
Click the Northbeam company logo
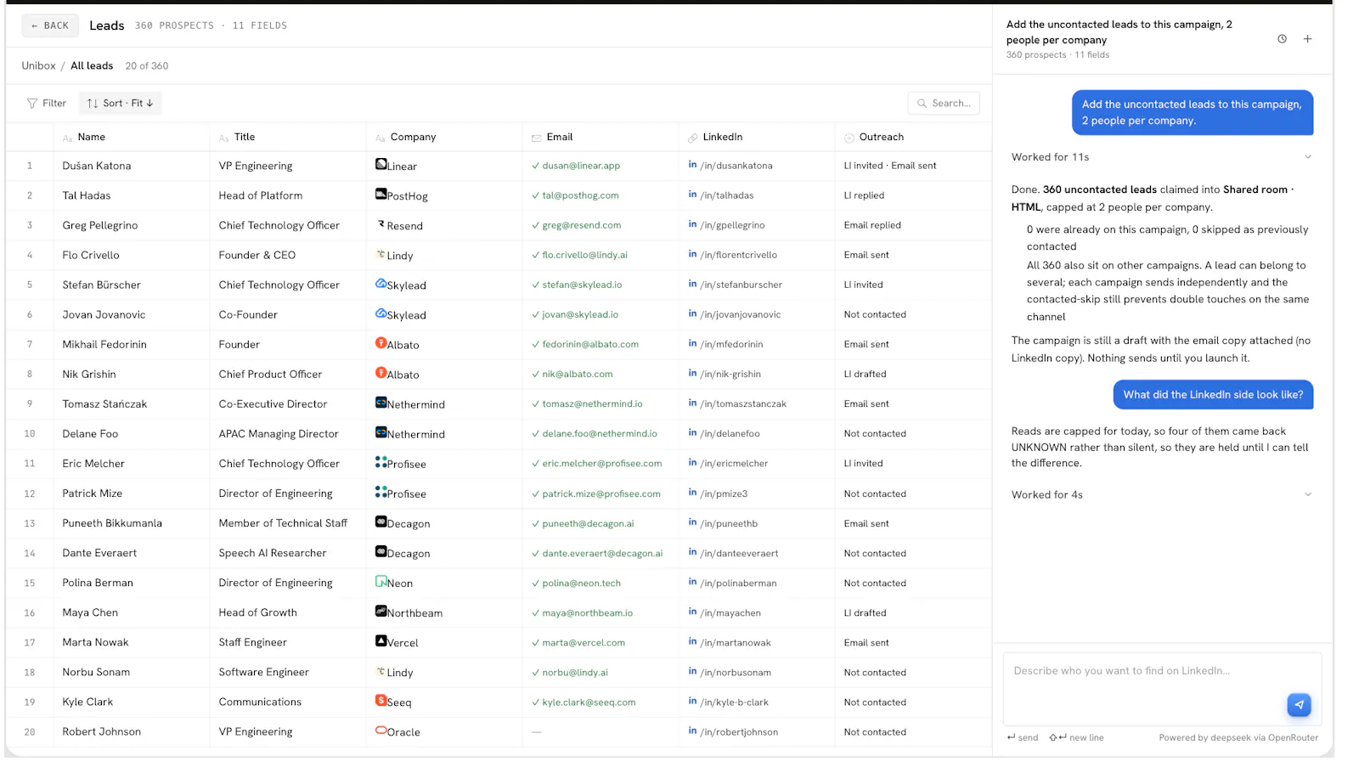click(x=381, y=611)
